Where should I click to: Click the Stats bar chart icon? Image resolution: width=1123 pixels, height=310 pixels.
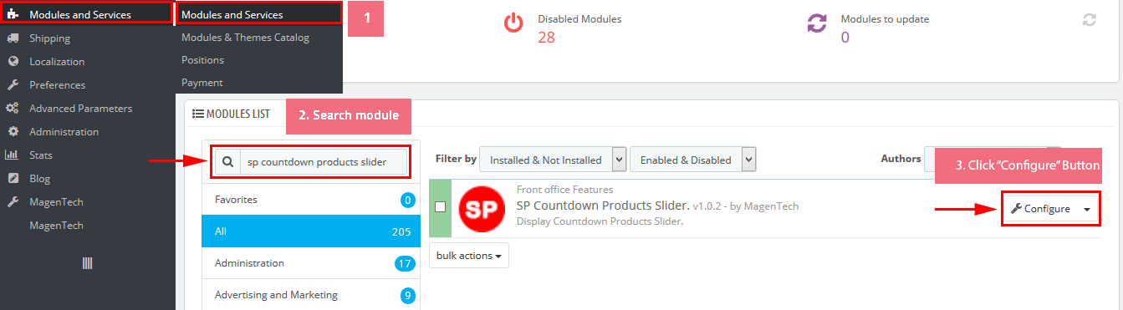13,155
